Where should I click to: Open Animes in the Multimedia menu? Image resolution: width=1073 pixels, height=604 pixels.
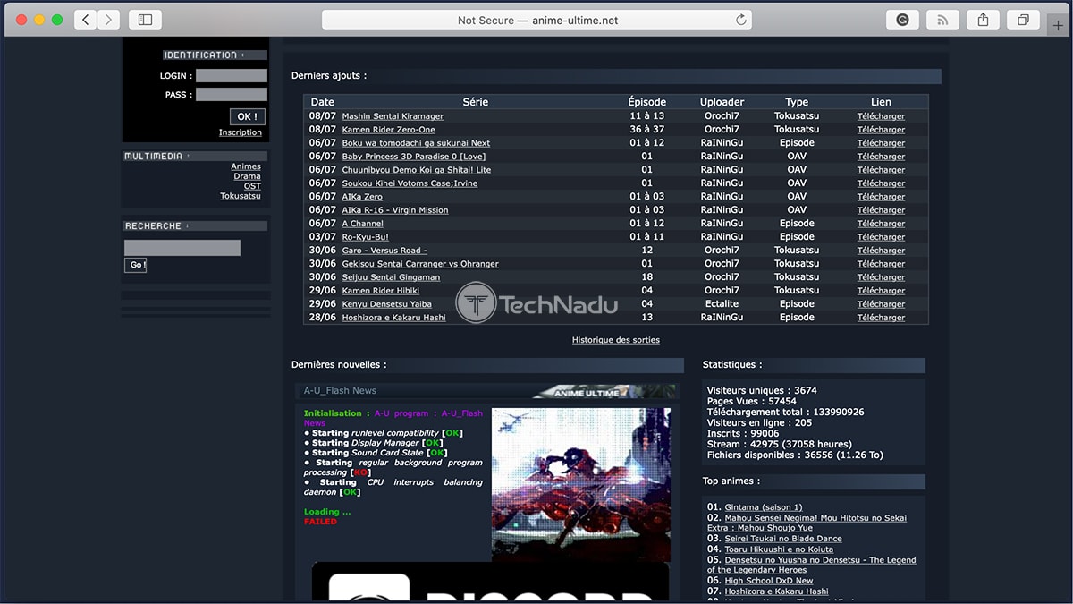pos(246,166)
